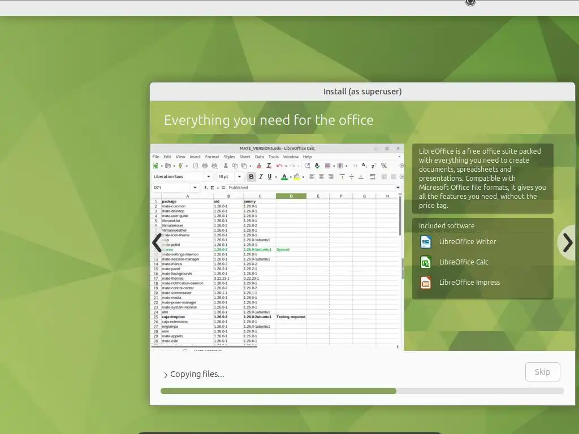Screen dimensions: 579x434
Task: Click align left icon in Calc screenshot
Action: click(312, 177)
